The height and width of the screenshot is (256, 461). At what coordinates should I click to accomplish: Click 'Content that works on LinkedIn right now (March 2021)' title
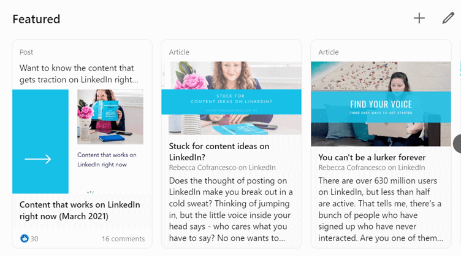(x=80, y=211)
